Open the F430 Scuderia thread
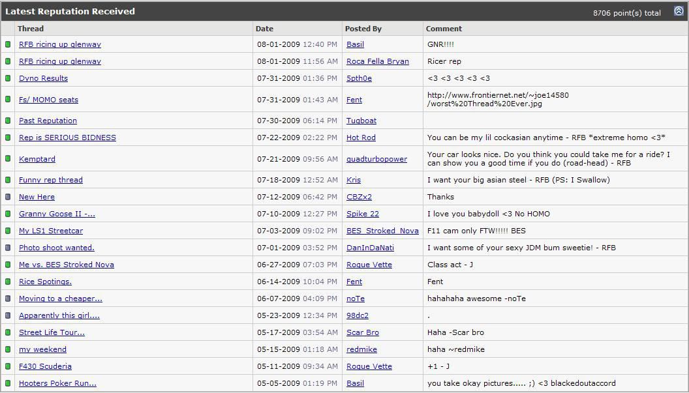Screen dimensions: 689x393 tap(45, 366)
